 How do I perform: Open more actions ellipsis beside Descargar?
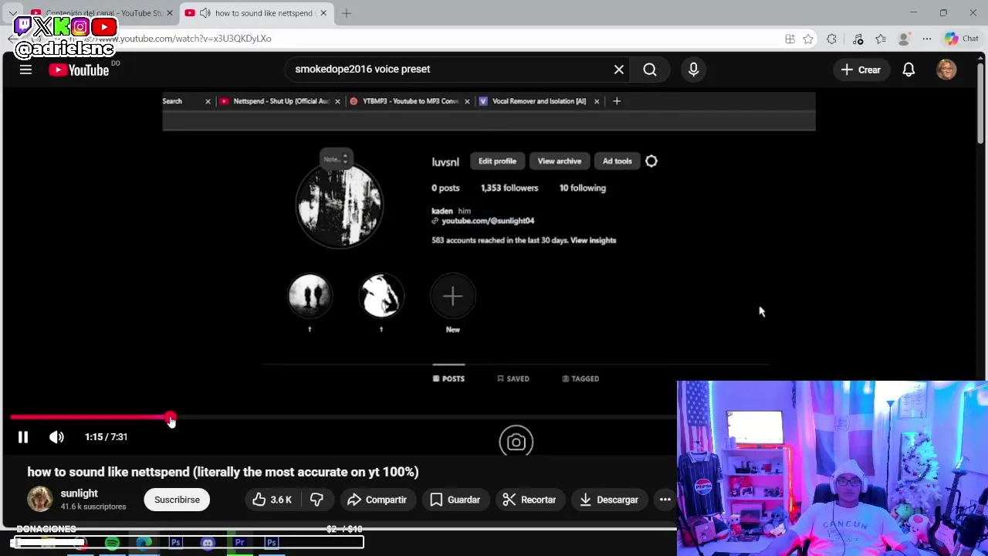pos(665,500)
